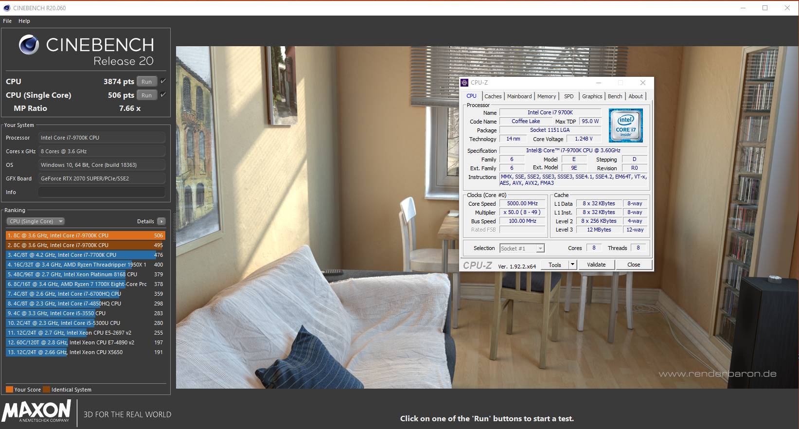The width and height of the screenshot is (799, 429).
Task: Run the multi-core CPU test
Action: pyautogui.click(x=147, y=82)
